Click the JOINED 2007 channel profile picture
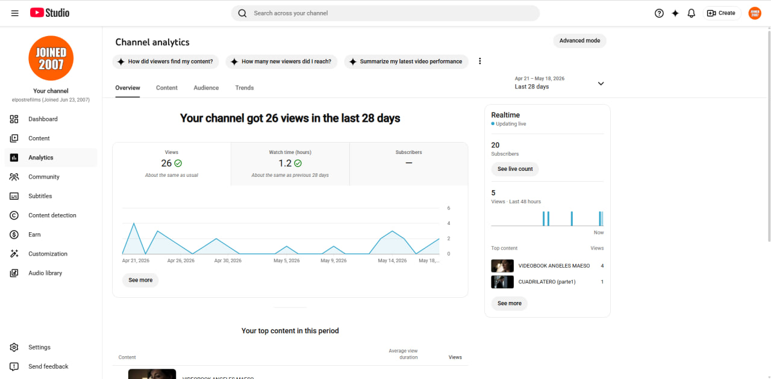771x379 pixels. click(x=51, y=58)
